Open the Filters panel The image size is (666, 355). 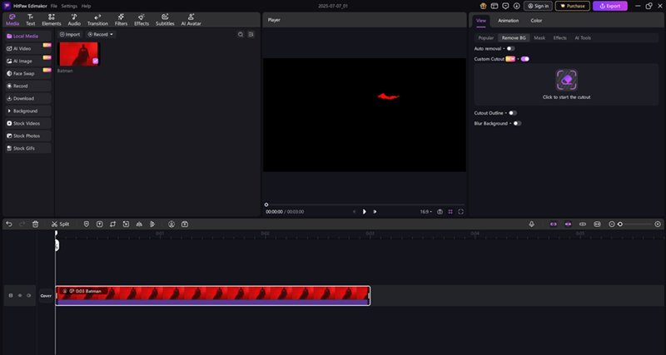point(121,19)
